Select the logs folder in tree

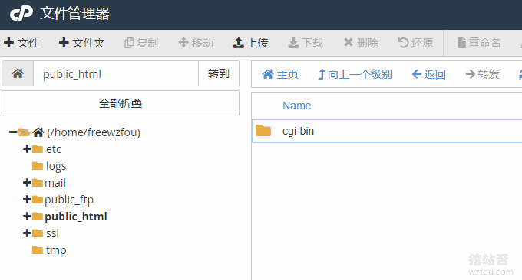(x=56, y=166)
